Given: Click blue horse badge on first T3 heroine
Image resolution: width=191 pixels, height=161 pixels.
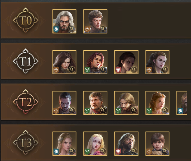Looking at the screenshot, I should coord(56,152).
